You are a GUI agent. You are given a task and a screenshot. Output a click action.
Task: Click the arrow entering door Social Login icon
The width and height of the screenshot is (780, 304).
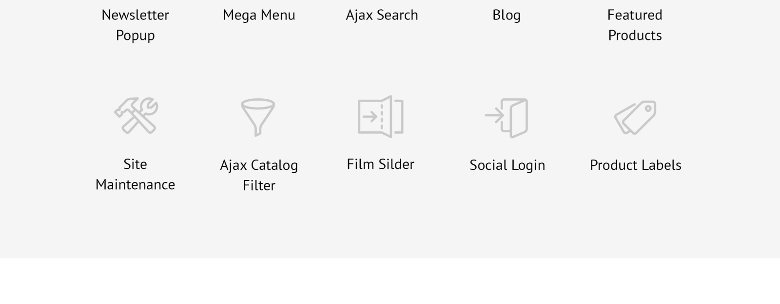[x=507, y=117]
